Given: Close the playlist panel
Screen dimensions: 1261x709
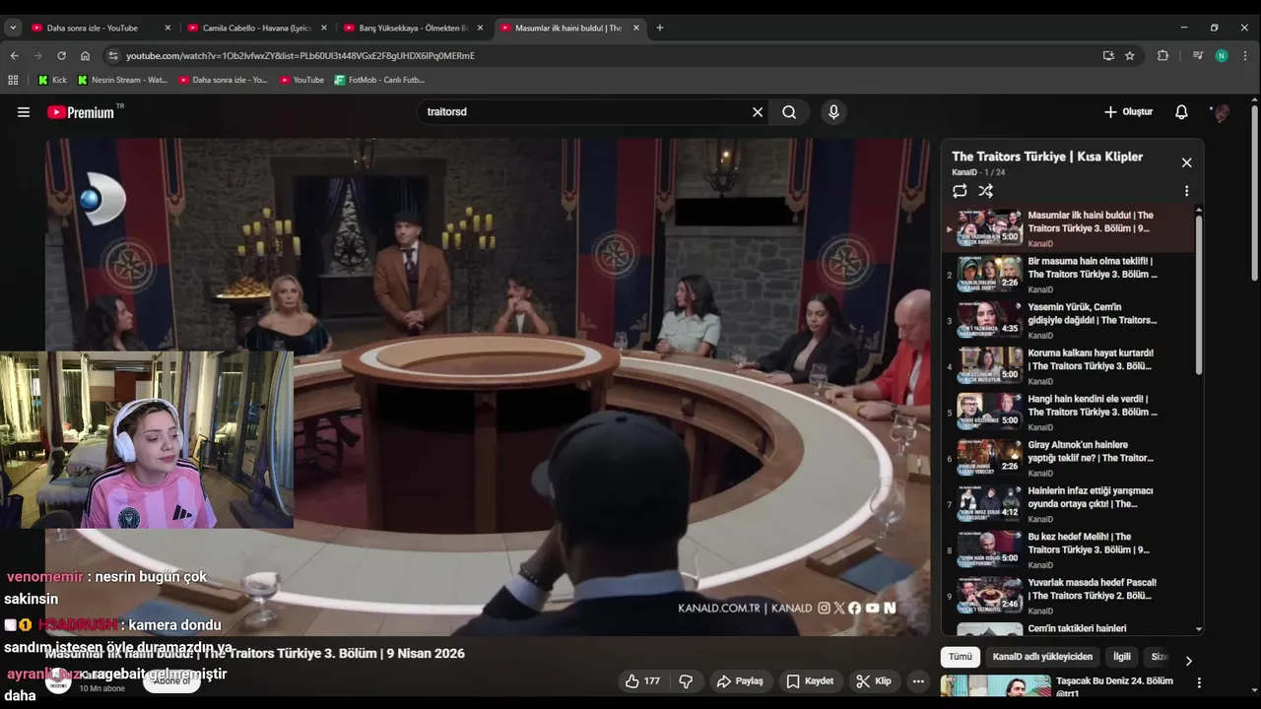Looking at the screenshot, I should point(1186,162).
